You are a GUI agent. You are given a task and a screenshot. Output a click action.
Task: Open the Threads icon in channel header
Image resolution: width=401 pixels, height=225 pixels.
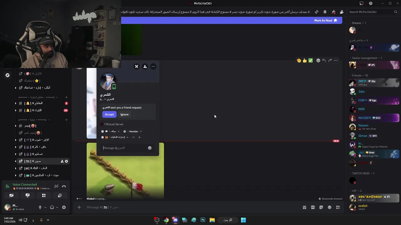(317, 12)
